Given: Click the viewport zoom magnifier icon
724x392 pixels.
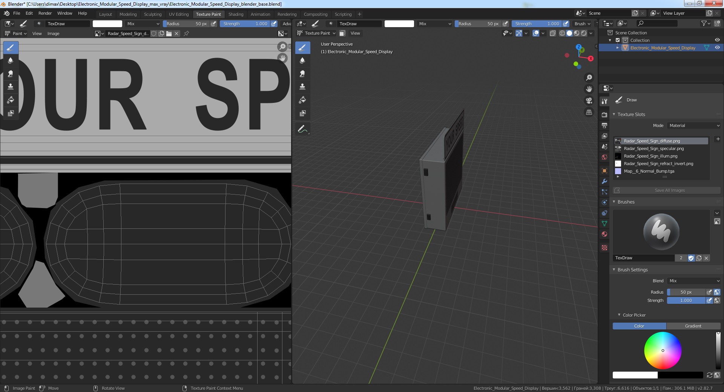Looking at the screenshot, I should pos(589,78).
